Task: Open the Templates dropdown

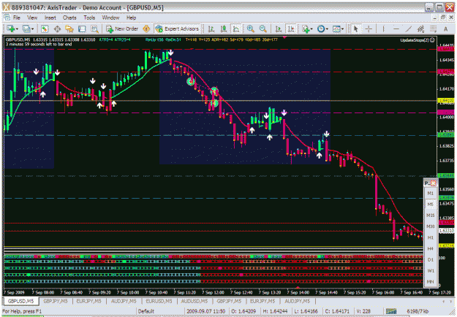Action: 338,28
